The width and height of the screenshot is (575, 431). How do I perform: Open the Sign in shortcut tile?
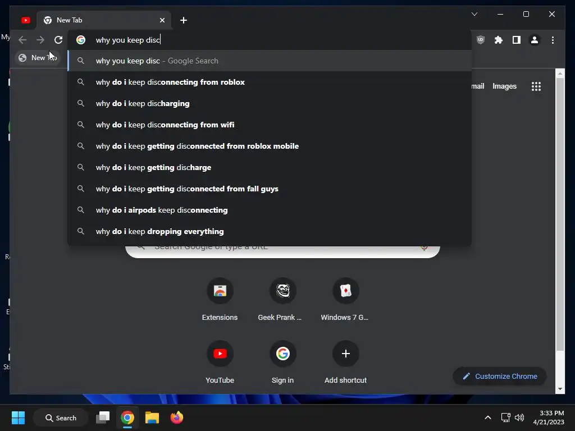click(283, 362)
